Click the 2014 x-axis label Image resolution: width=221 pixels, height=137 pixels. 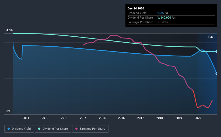(83, 118)
